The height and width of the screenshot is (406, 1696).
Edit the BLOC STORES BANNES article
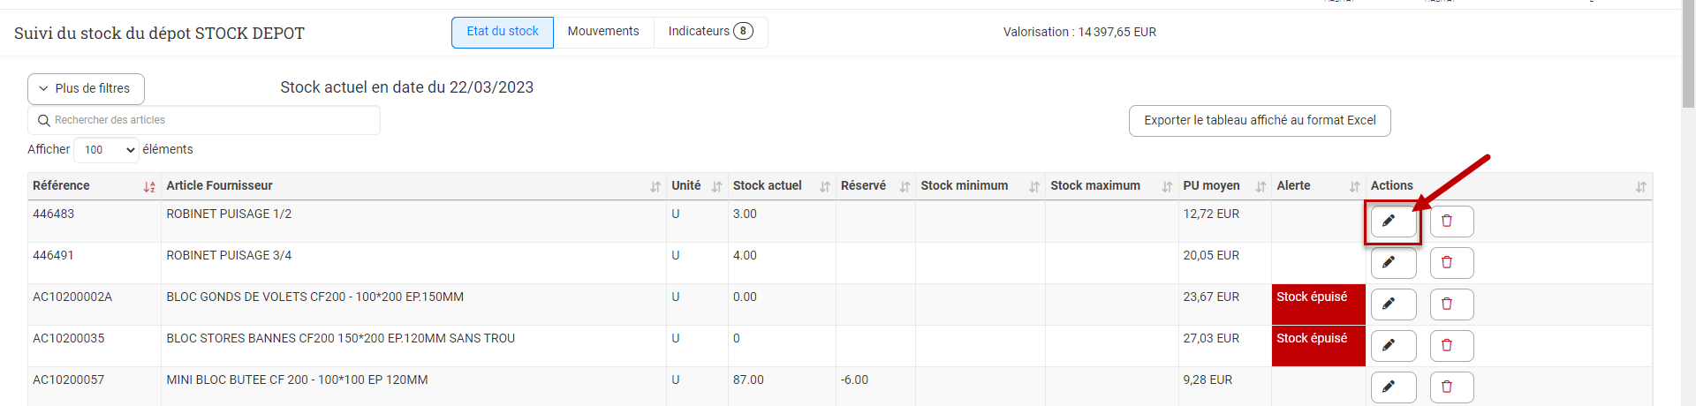1392,346
